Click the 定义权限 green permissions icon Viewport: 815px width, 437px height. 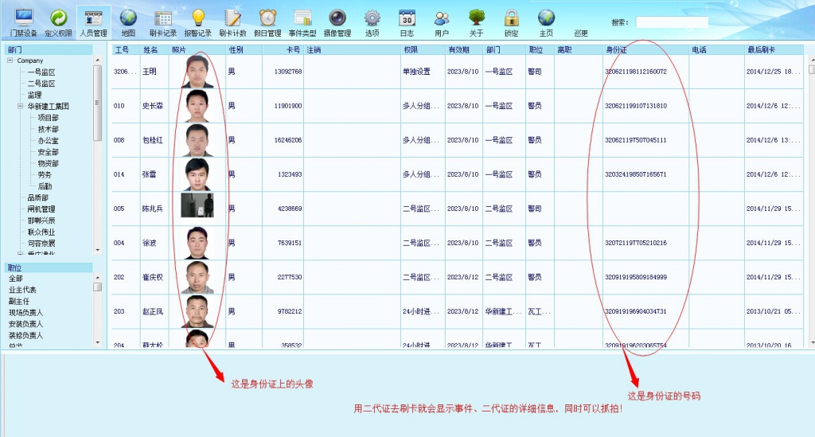coord(58,22)
